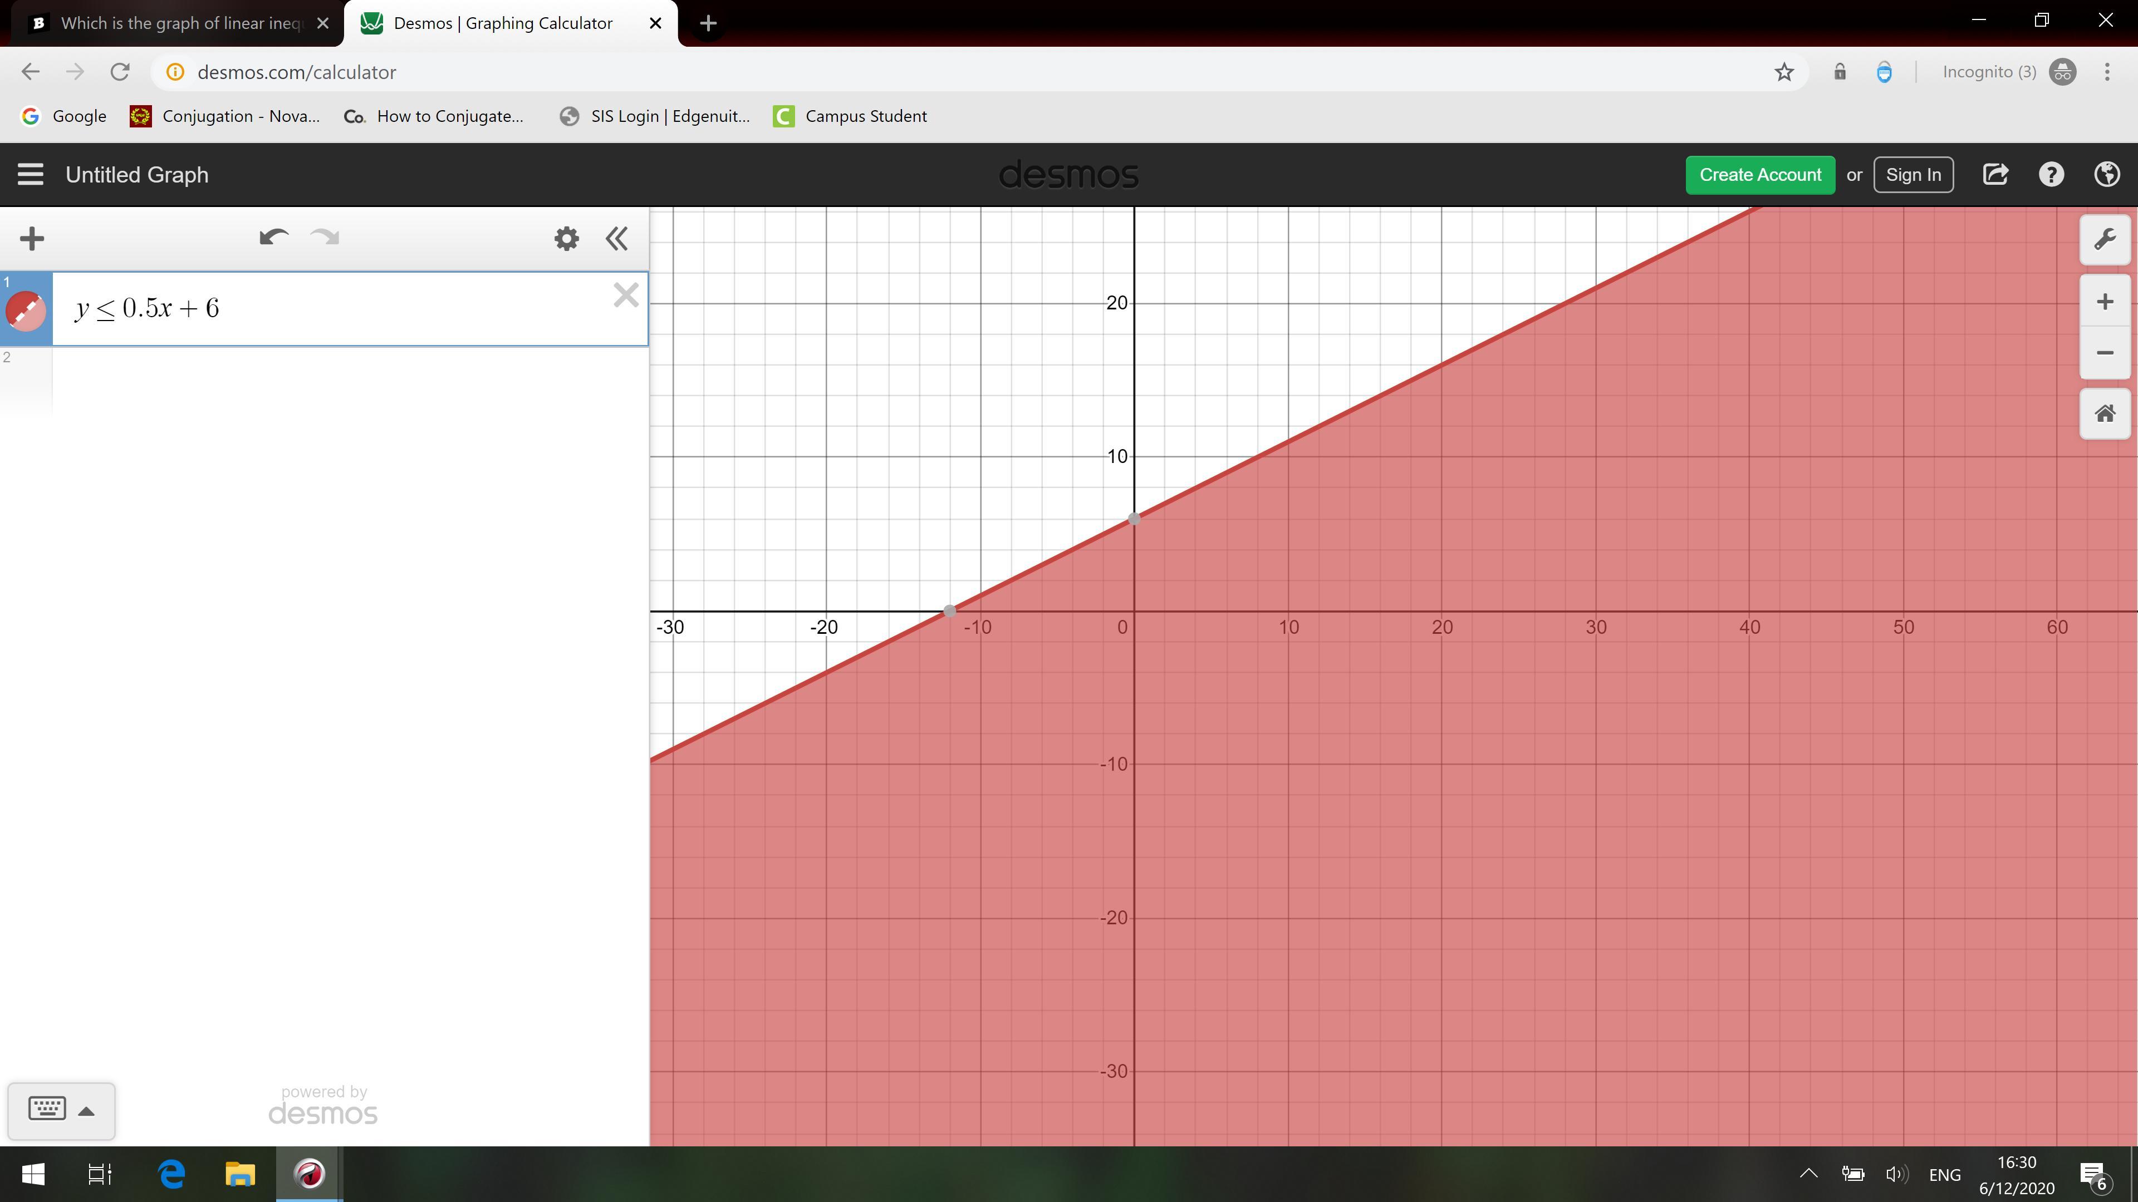Toggle visibility of expression 1 graph
Image resolution: width=2138 pixels, height=1202 pixels.
pyautogui.click(x=26, y=311)
